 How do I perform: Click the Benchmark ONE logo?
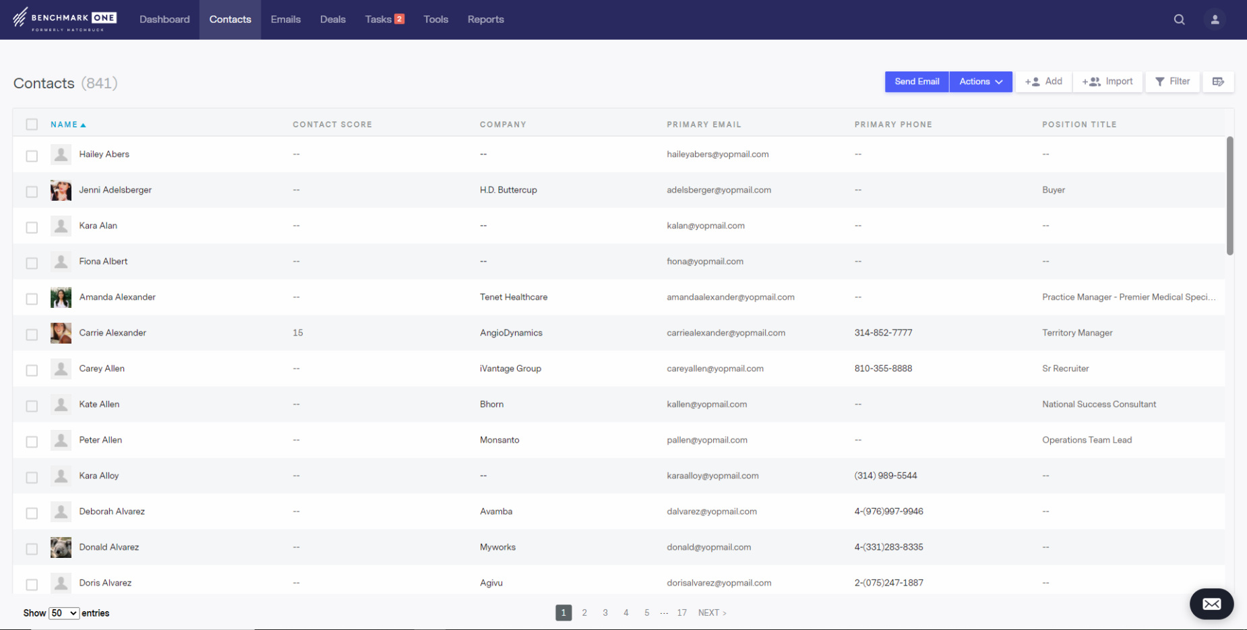pyautogui.click(x=65, y=19)
